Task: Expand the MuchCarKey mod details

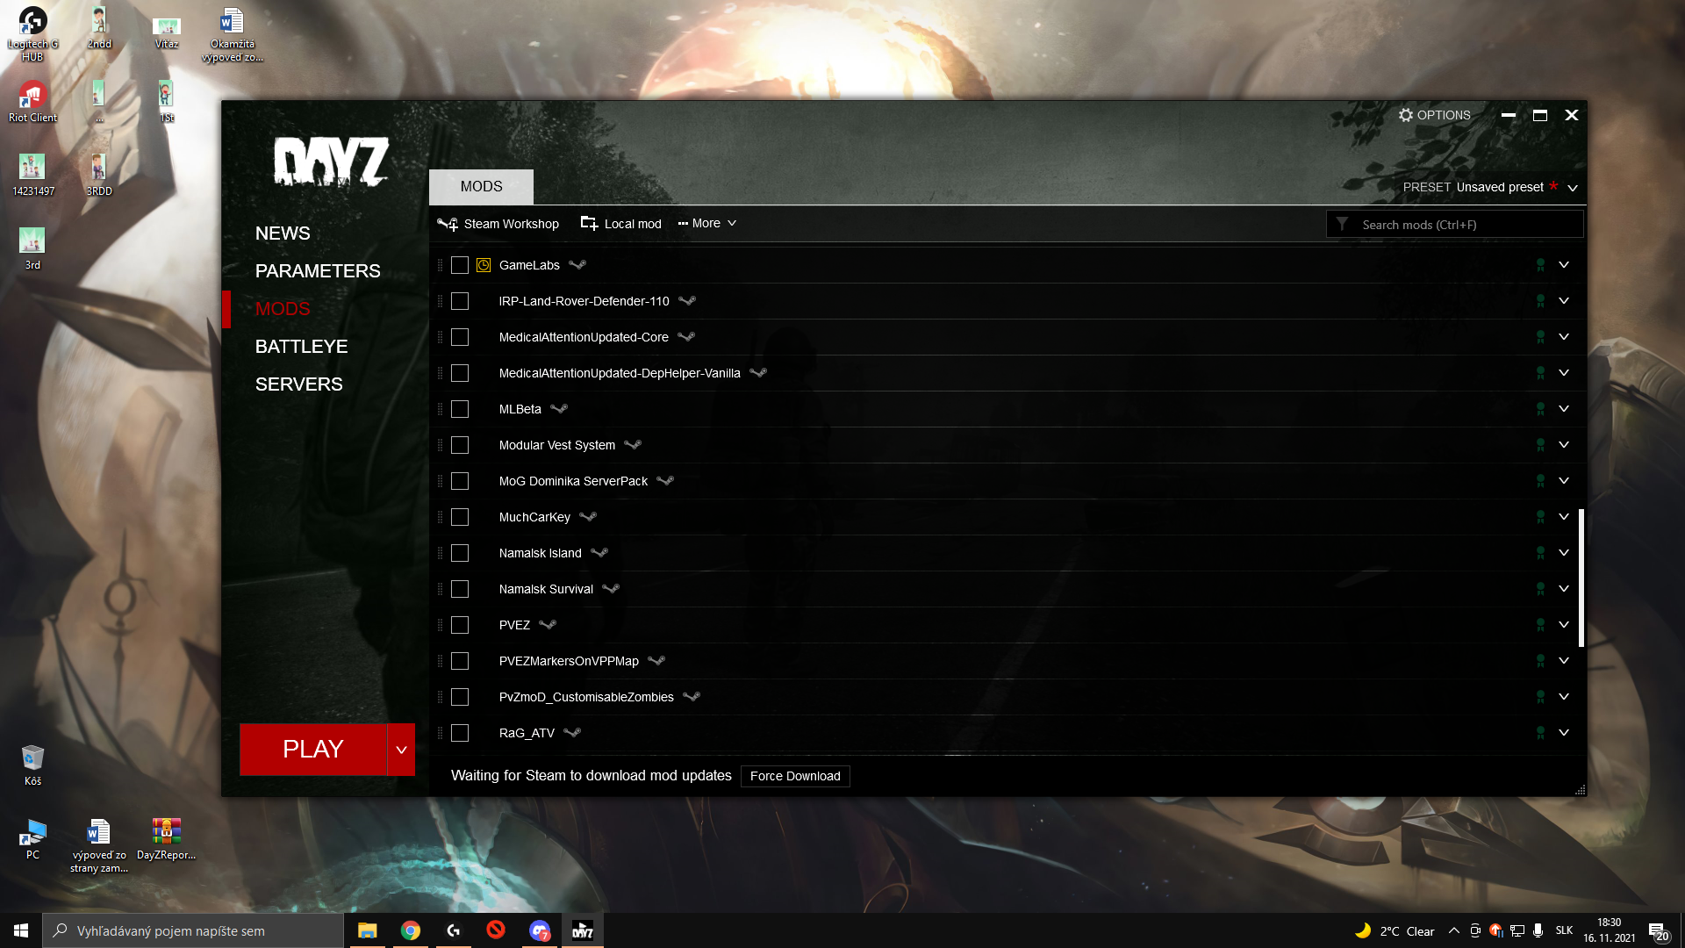Action: click(x=1564, y=516)
